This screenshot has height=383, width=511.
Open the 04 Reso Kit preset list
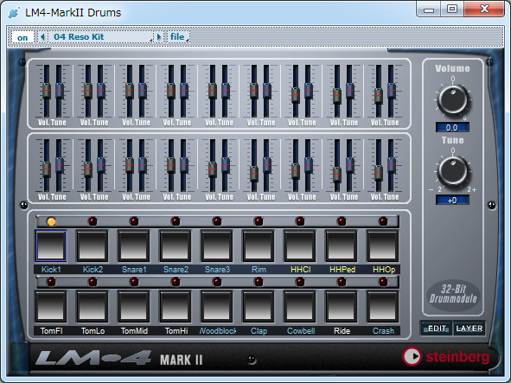coord(101,37)
